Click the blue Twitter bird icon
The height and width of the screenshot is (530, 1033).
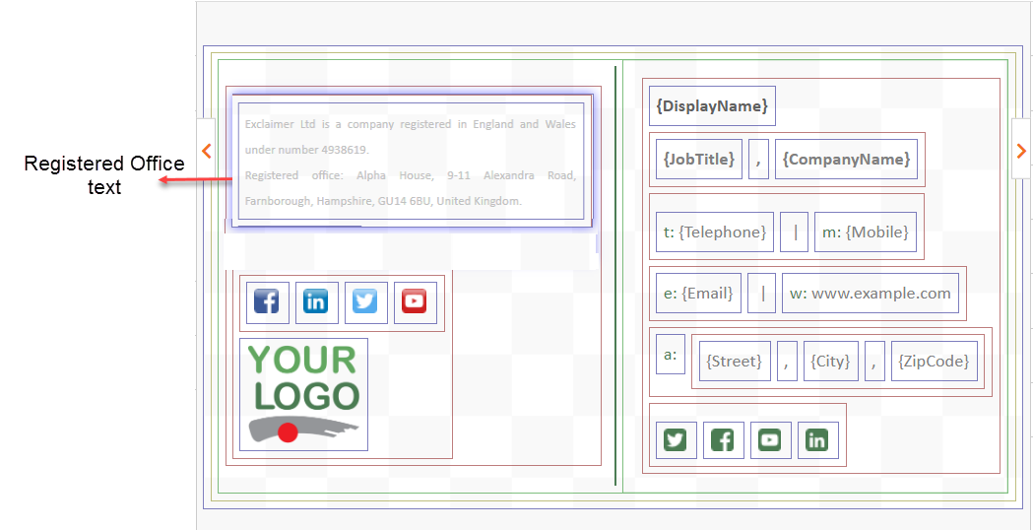pos(365,301)
